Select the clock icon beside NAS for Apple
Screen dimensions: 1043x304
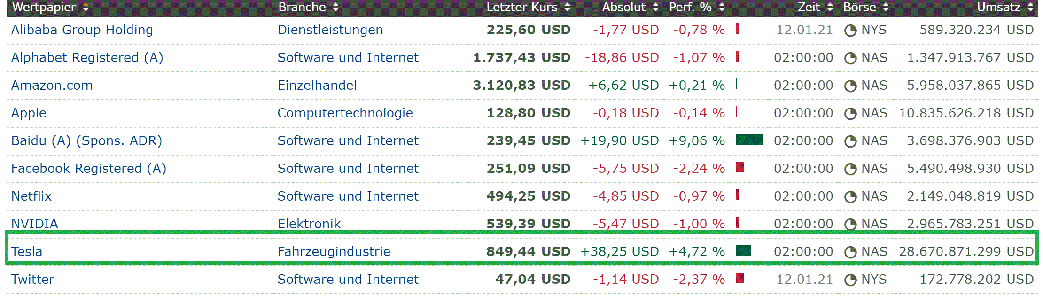(x=851, y=112)
